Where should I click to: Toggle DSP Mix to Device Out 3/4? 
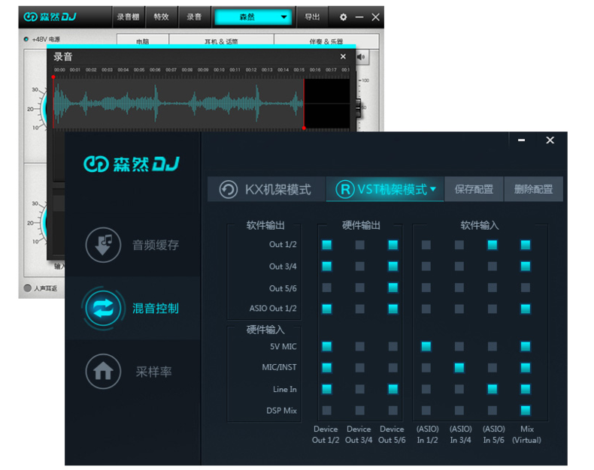(x=360, y=410)
